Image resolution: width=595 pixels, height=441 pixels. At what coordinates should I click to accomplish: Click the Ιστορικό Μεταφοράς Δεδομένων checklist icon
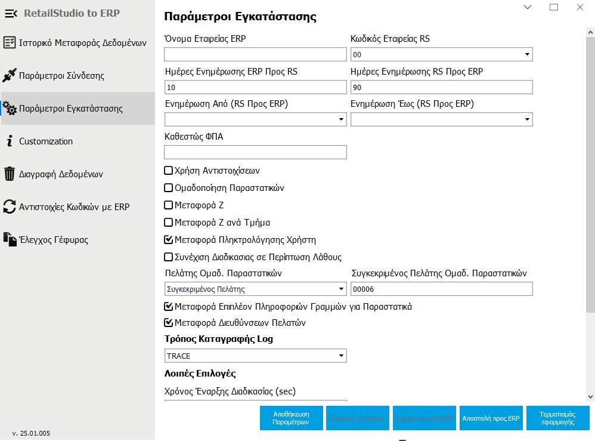pyautogui.click(x=10, y=43)
